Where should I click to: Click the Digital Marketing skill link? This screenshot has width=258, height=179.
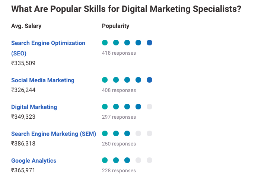pyautogui.click(x=34, y=107)
